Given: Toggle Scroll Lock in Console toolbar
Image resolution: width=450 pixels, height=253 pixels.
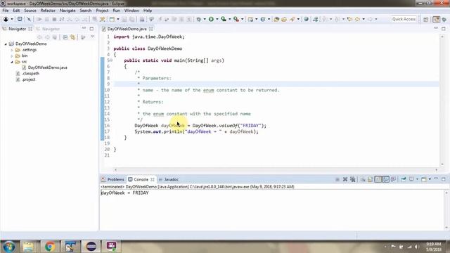Looking at the screenshot, I should [x=371, y=179].
